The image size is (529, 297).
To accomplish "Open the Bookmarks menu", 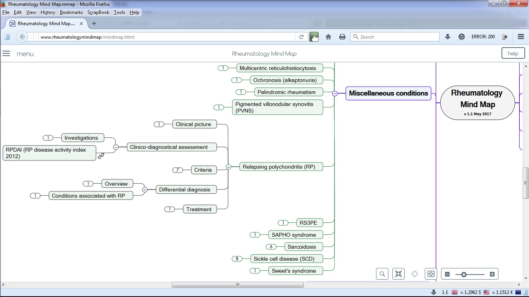I will point(71,12).
